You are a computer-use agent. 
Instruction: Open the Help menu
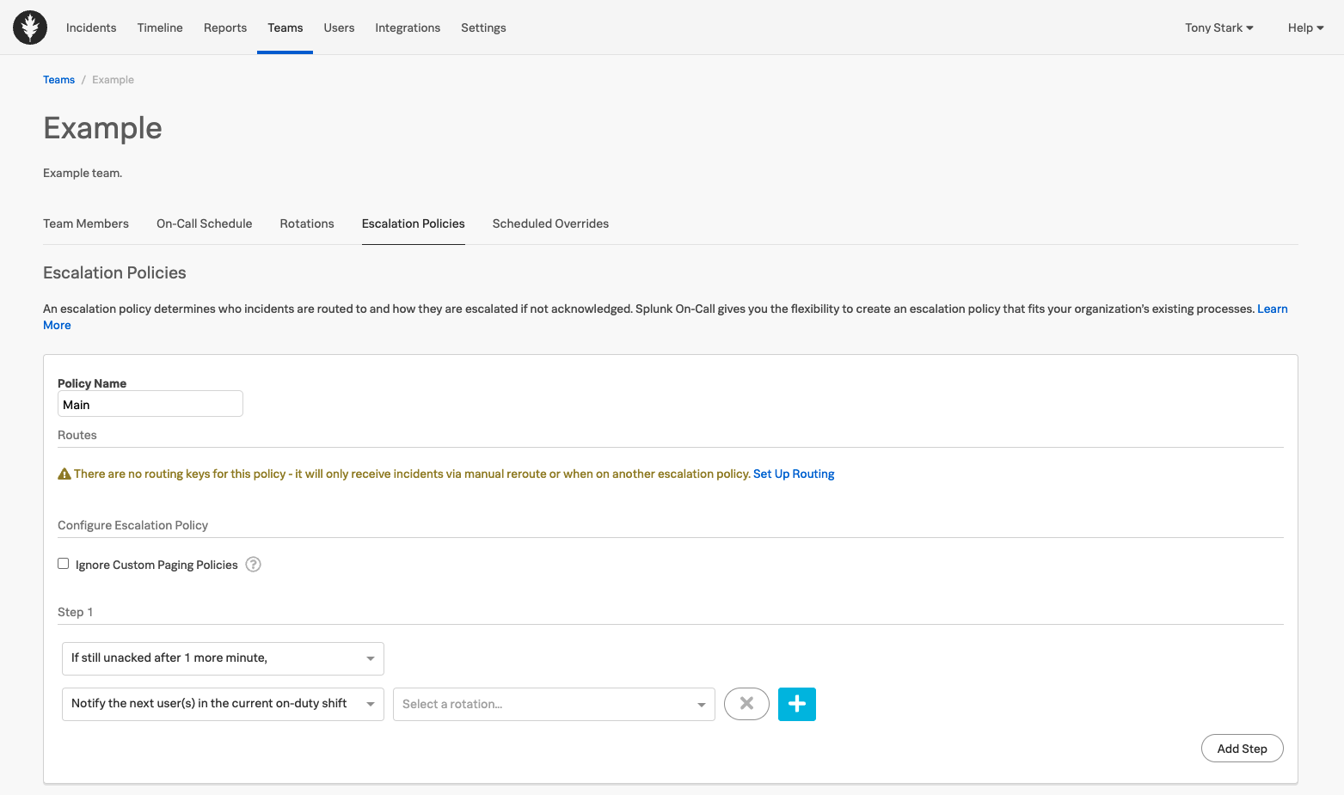[x=1304, y=27]
